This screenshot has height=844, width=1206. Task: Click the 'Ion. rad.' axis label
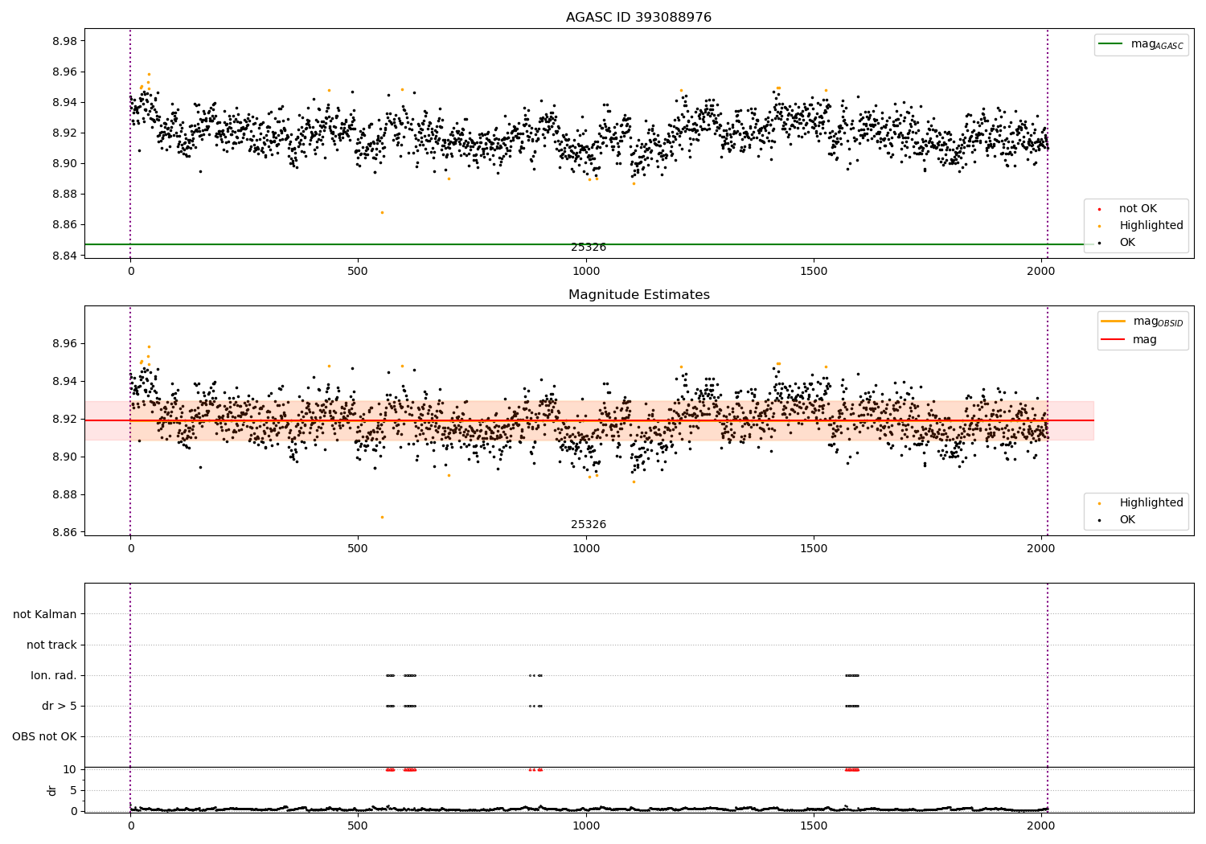(54, 675)
